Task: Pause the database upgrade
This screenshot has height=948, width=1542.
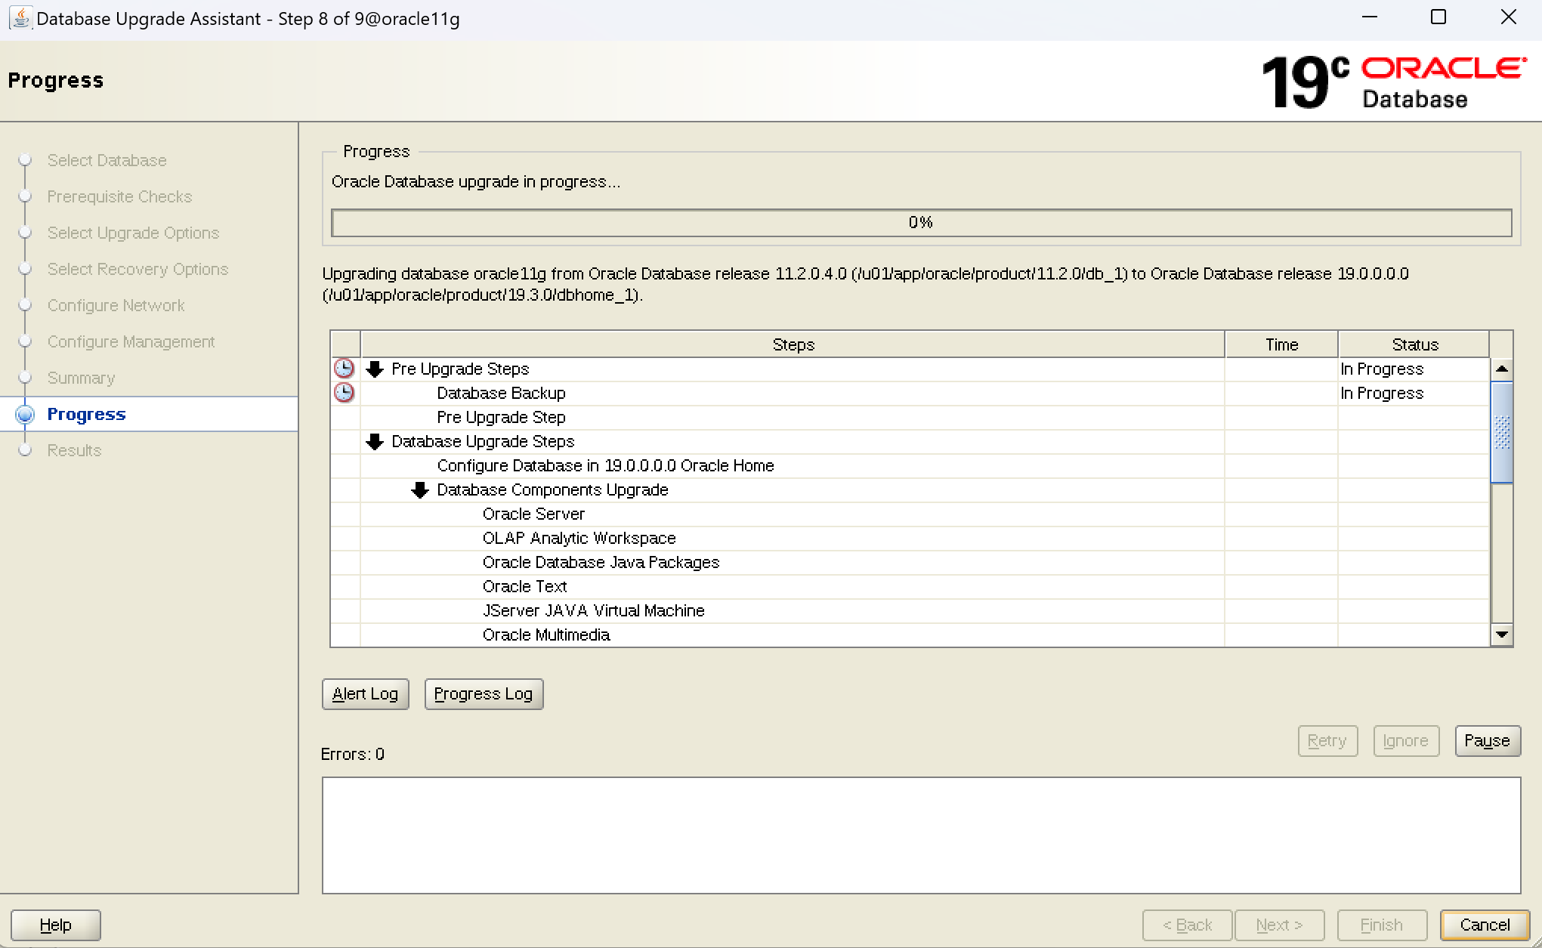Action: pyautogui.click(x=1487, y=740)
